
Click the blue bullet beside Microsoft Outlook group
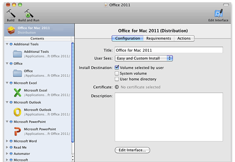[x=11, y=102]
